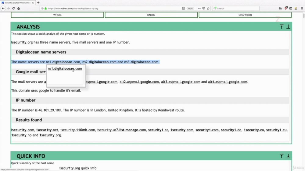Open the 1security.org result link
Screen dimensions: 305x171
tap(50, 135)
